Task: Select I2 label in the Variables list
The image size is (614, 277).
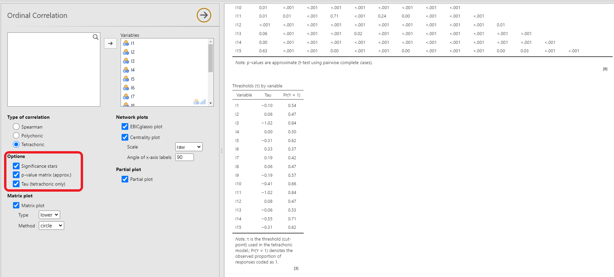Action: (133, 52)
